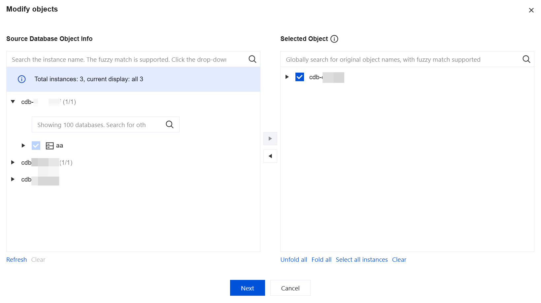The height and width of the screenshot is (303, 541).
Task: Expand the second cdb instance (1/1)
Action: point(13,162)
